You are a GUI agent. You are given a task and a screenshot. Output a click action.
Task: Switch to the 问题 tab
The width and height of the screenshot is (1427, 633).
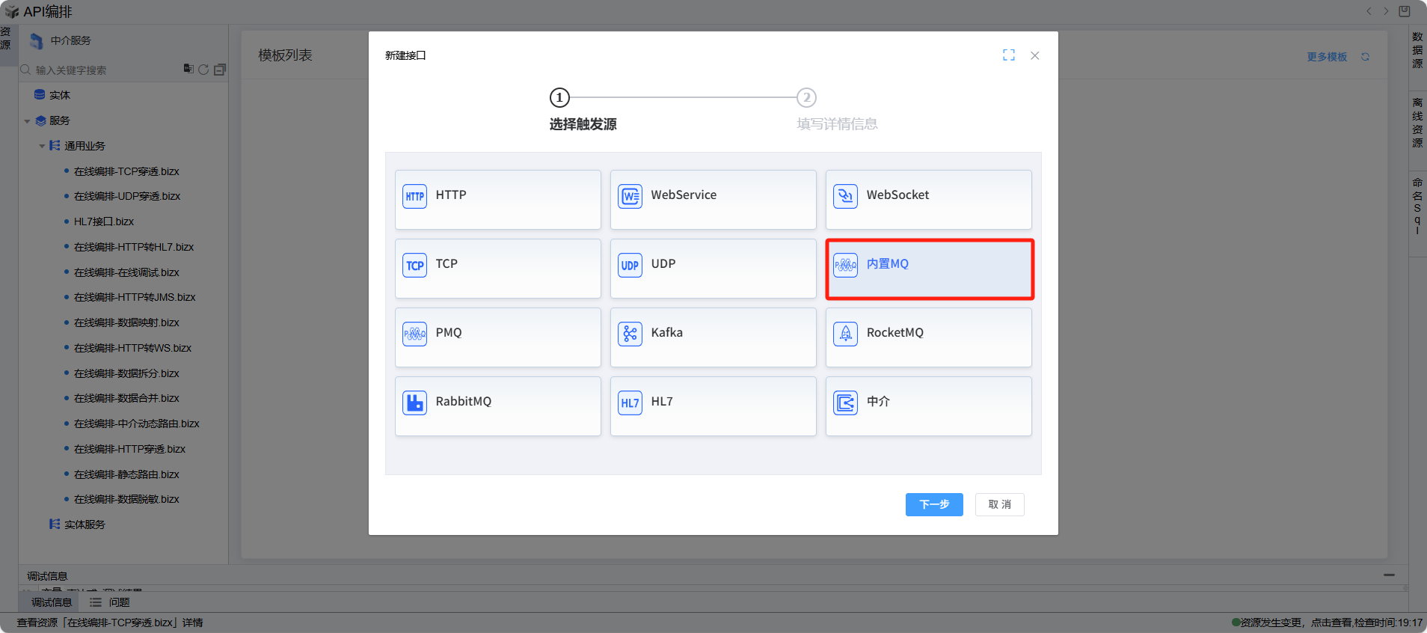pyautogui.click(x=111, y=602)
